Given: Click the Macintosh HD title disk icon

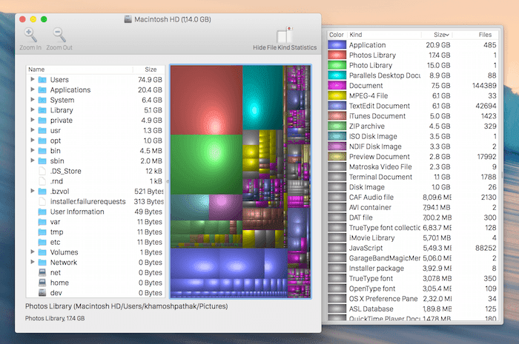Looking at the screenshot, I should [128, 19].
